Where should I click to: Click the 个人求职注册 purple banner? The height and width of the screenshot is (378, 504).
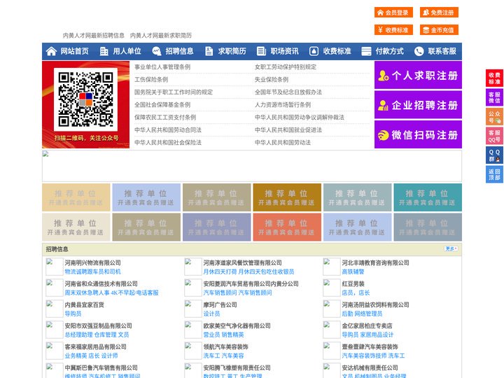point(418,75)
